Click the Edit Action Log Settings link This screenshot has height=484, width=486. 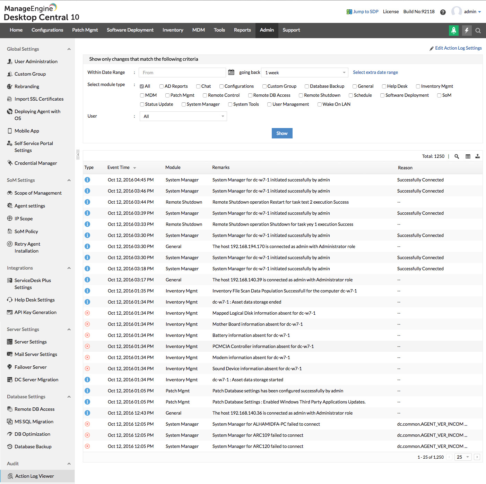(x=458, y=48)
